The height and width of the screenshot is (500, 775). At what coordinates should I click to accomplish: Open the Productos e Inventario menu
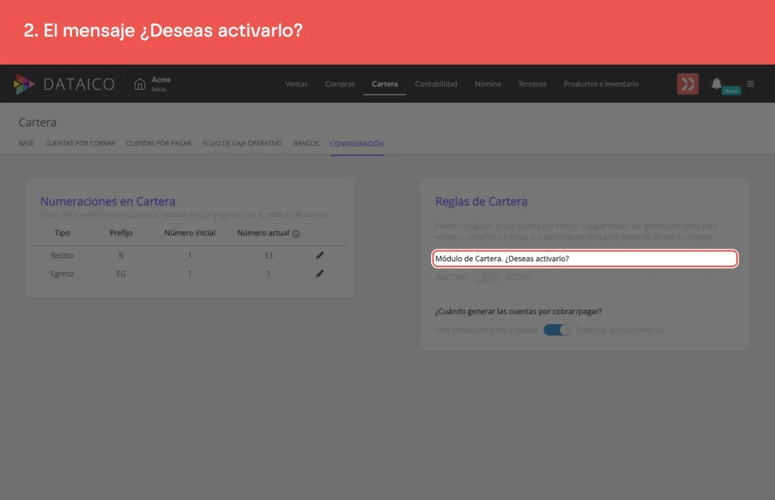(x=601, y=84)
